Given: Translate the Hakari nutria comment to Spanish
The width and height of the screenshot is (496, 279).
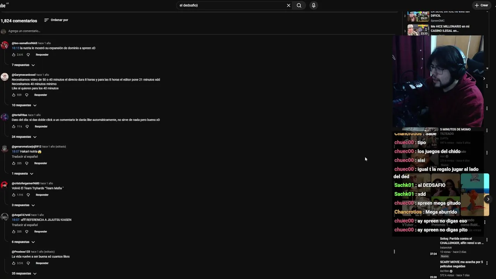Looking at the screenshot, I should coord(25,157).
